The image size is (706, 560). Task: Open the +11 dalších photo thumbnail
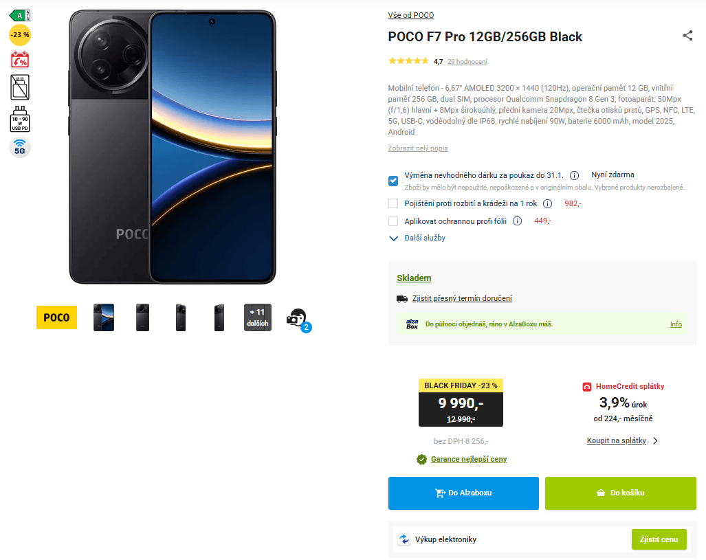point(257,317)
